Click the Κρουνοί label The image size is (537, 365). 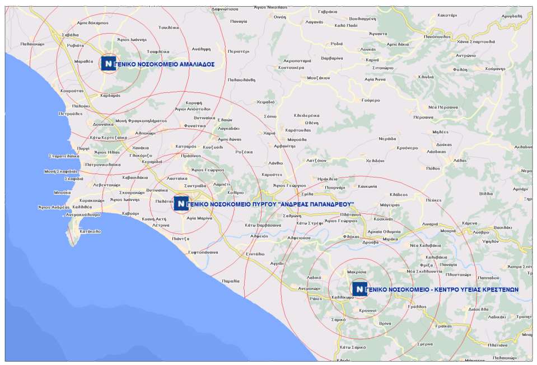coord(367,311)
